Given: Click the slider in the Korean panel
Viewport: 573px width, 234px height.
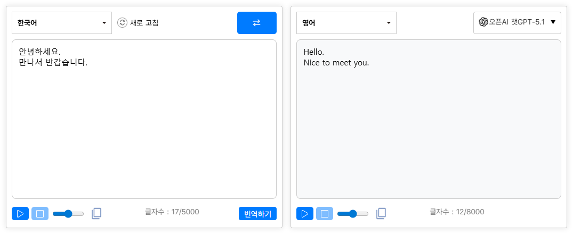Looking at the screenshot, I should [68, 214].
